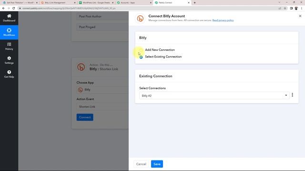Switch to WordPress Link Google Sheets tab
The width and height of the screenshot is (305, 171).
click(x=96, y=3)
